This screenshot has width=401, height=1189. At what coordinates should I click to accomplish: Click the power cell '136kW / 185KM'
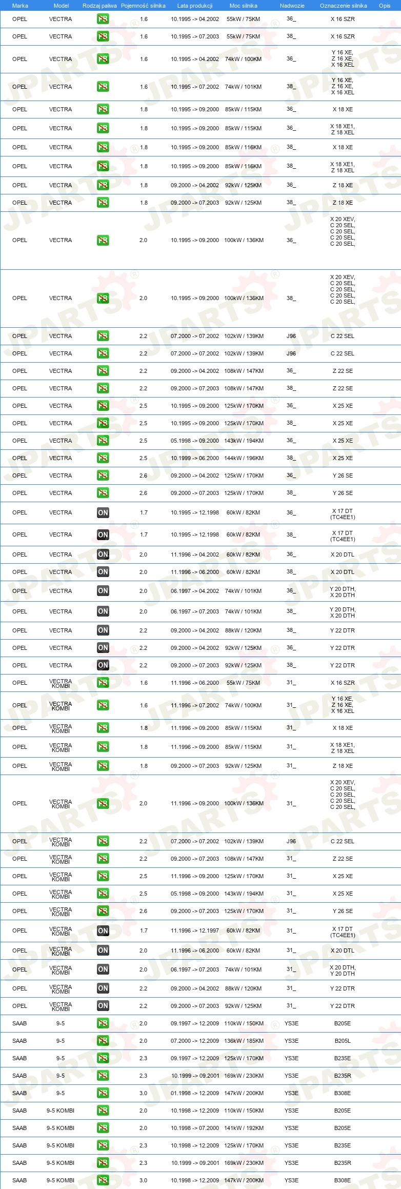[244, 1041]
